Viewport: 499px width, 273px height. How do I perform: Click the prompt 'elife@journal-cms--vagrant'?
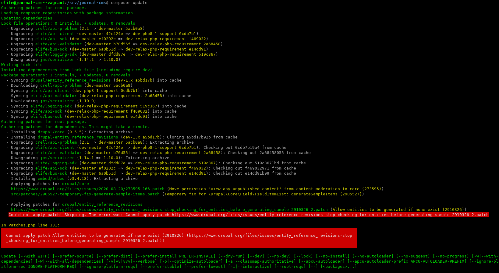(33, 3)
